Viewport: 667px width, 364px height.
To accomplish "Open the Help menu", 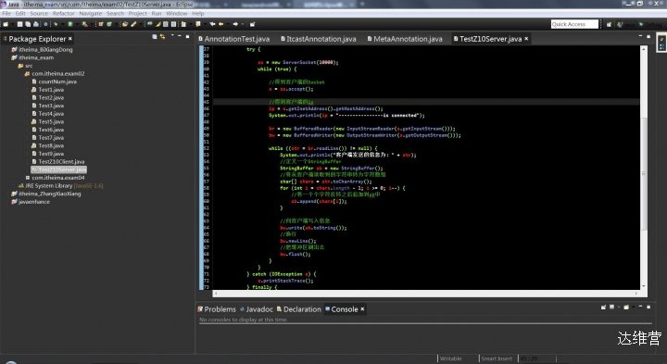I will 198,14.
